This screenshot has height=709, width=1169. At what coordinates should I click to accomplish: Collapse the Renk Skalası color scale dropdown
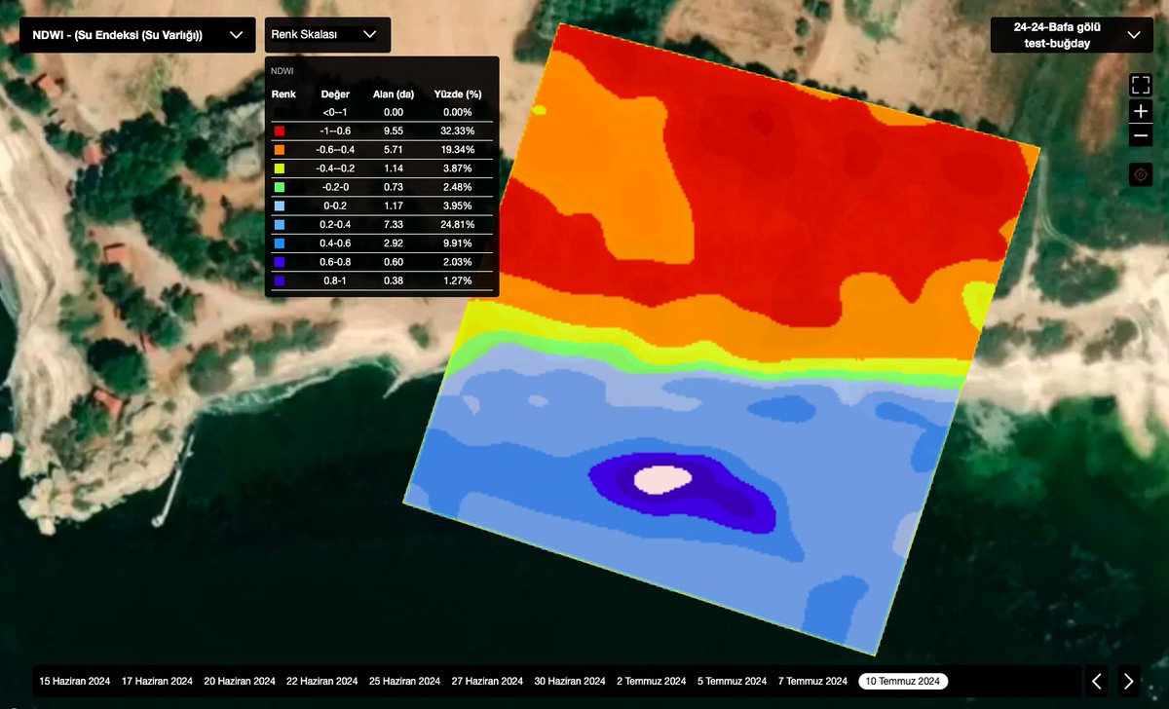pos(327,35)
